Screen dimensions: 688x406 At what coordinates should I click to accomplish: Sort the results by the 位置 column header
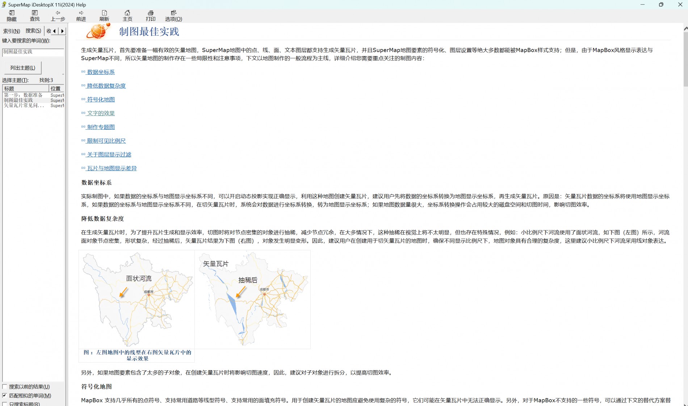tap(56, 88)
